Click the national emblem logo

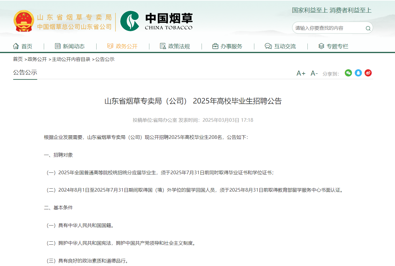[24, 21]
